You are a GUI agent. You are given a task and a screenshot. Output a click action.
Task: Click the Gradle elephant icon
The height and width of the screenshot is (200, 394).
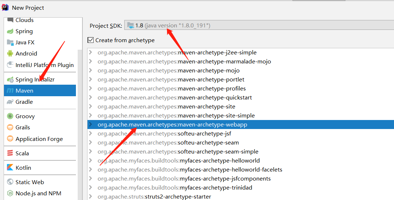click(10, 102)
